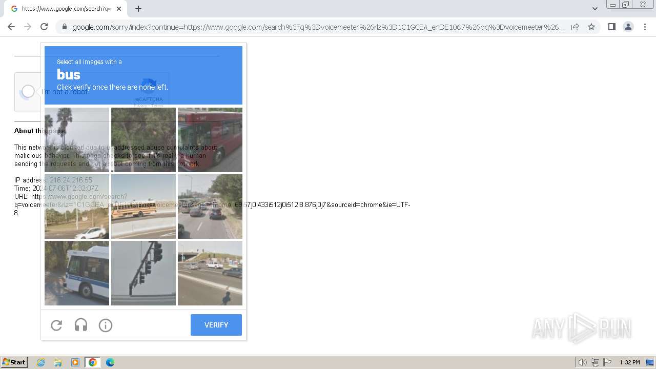Select the red bus image tile
Screen dimensions: 656x369
210,140
